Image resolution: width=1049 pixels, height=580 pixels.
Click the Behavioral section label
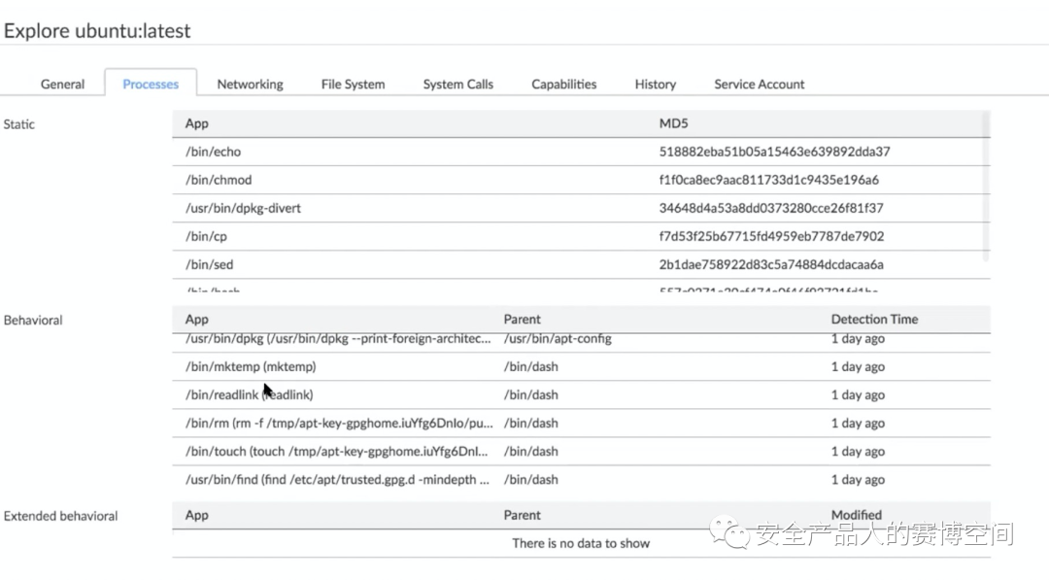pyautogui.click(x=33, y=321)
